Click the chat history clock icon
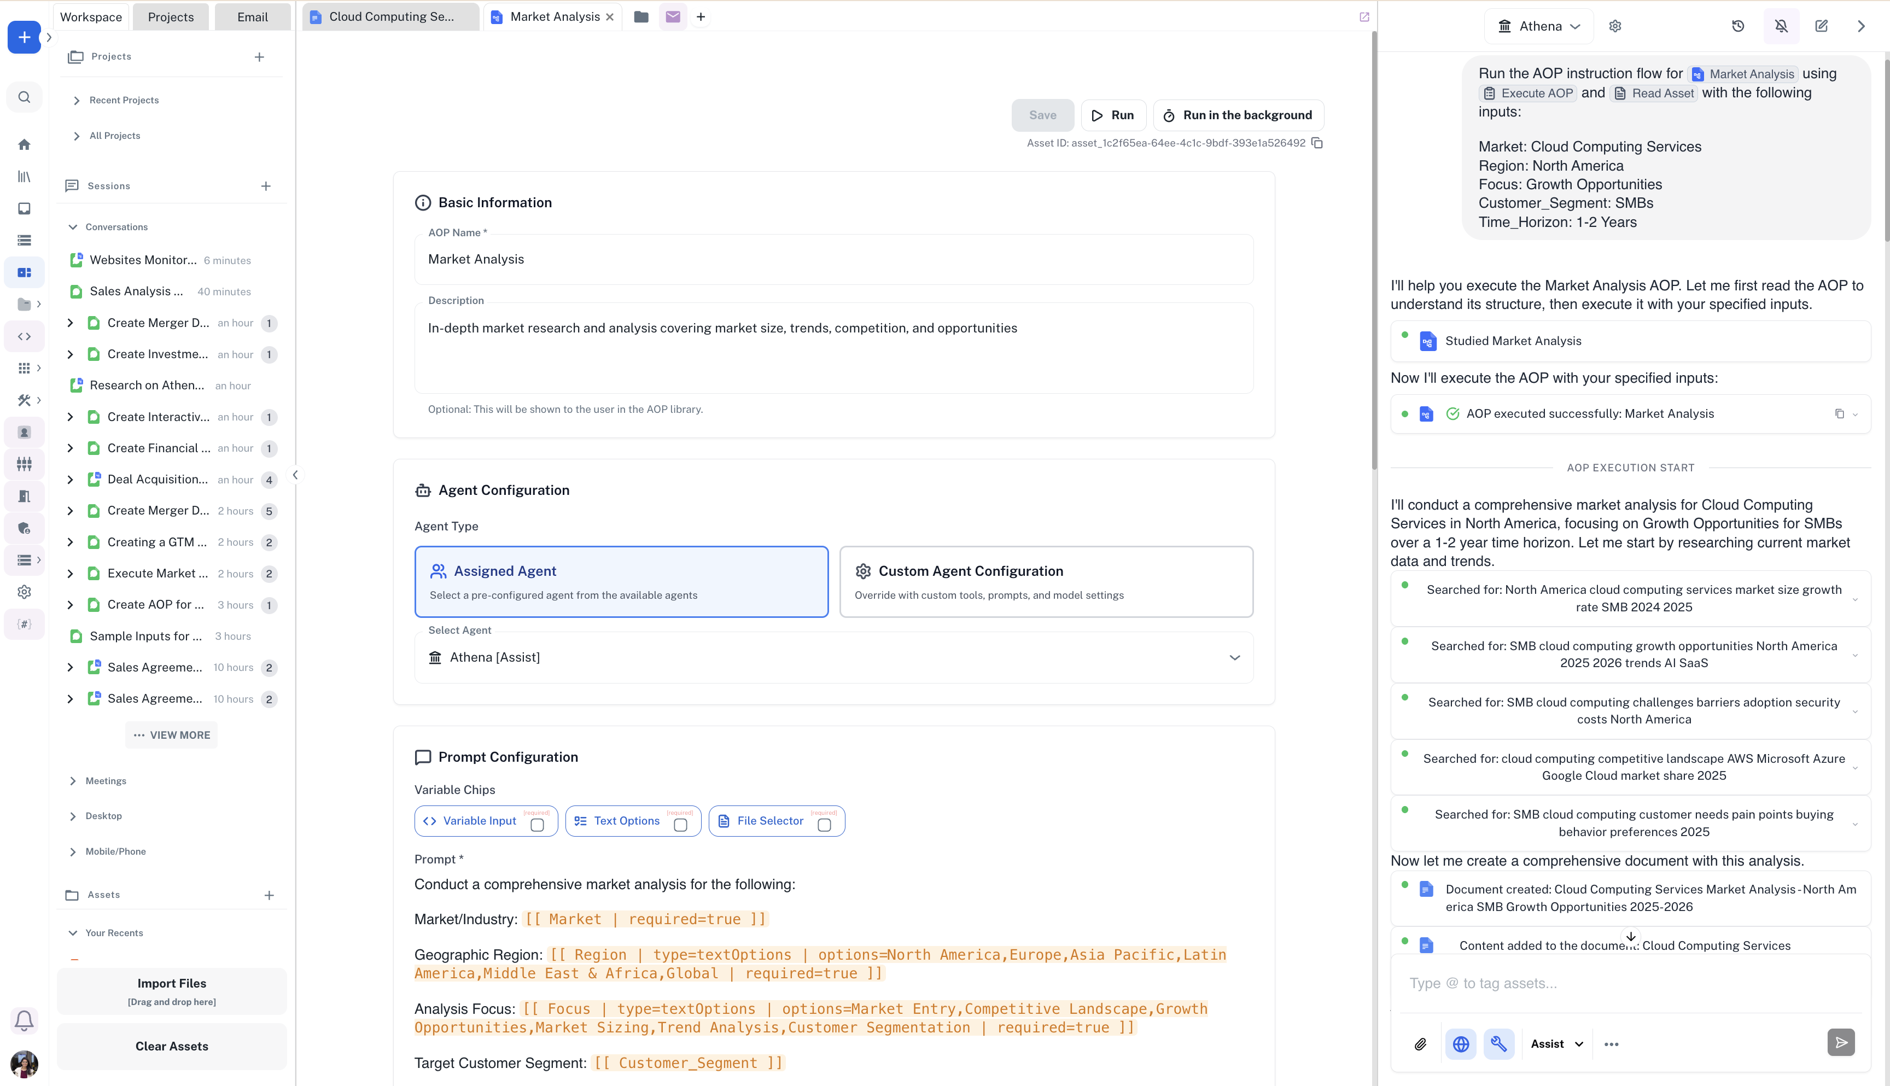1890x1086 pixels. coord(1738,26)
